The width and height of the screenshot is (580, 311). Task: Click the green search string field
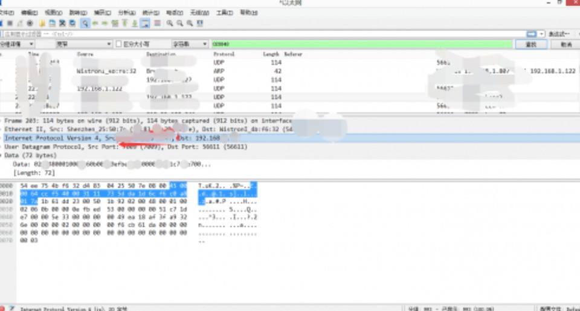point(362,44)
